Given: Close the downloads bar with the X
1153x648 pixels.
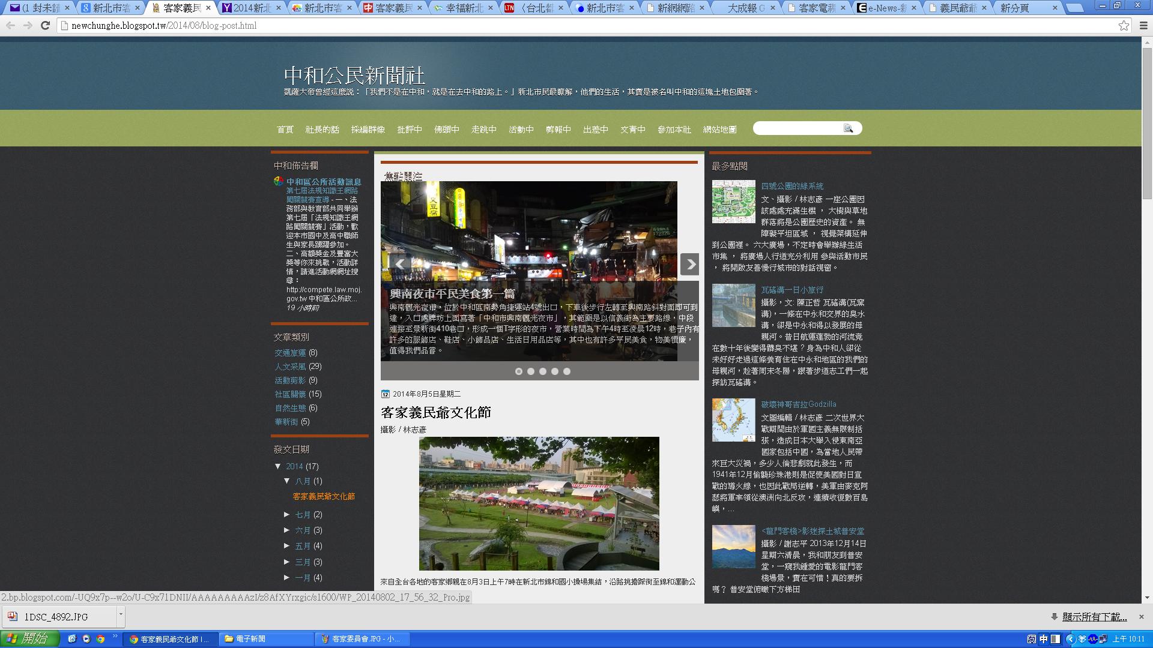Looking at the screenshot, I should 1142,617.
